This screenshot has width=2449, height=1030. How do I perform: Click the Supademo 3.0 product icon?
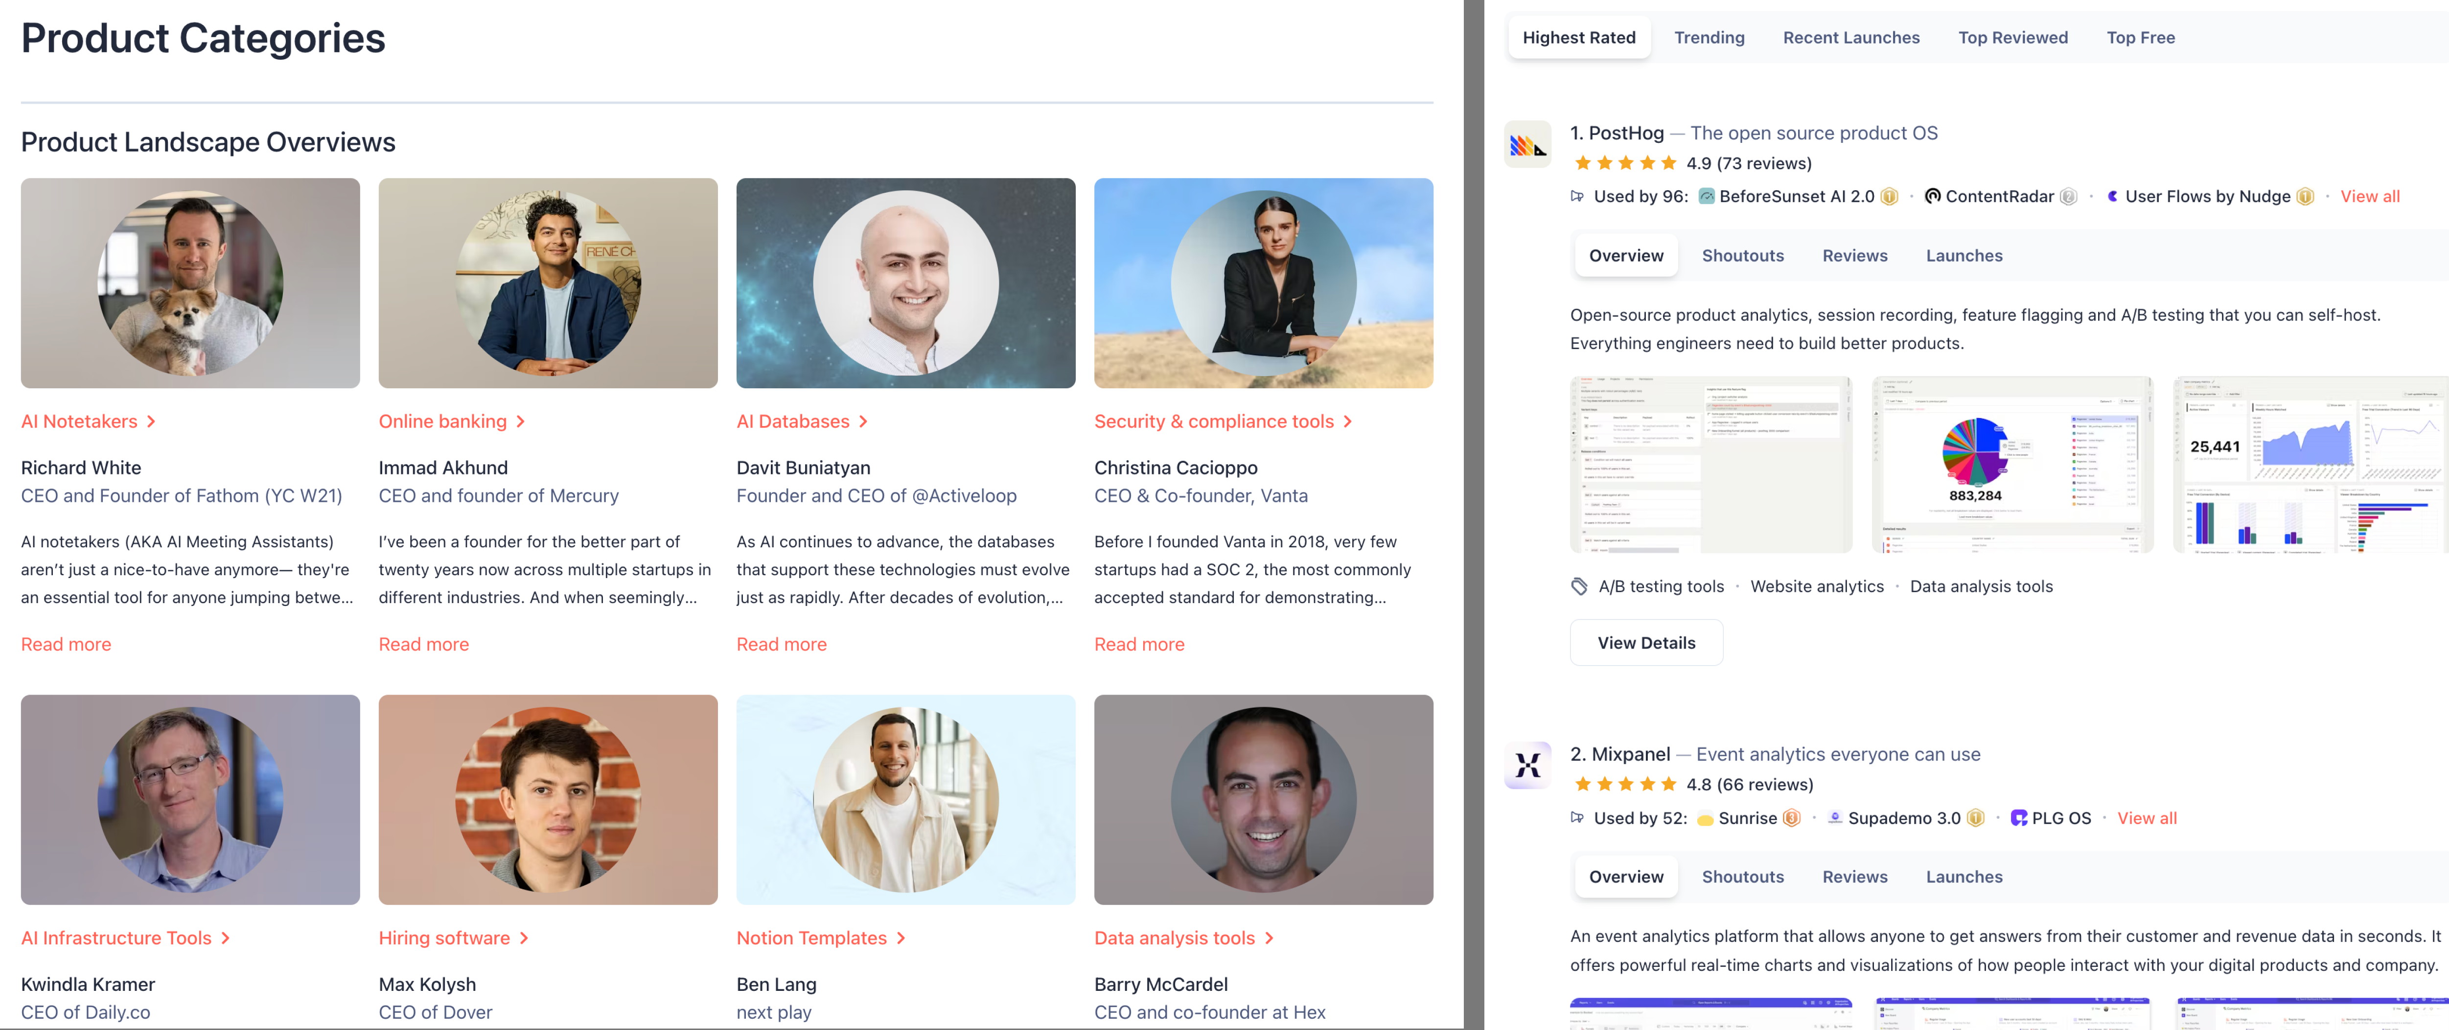click(x=1835, y=818)
